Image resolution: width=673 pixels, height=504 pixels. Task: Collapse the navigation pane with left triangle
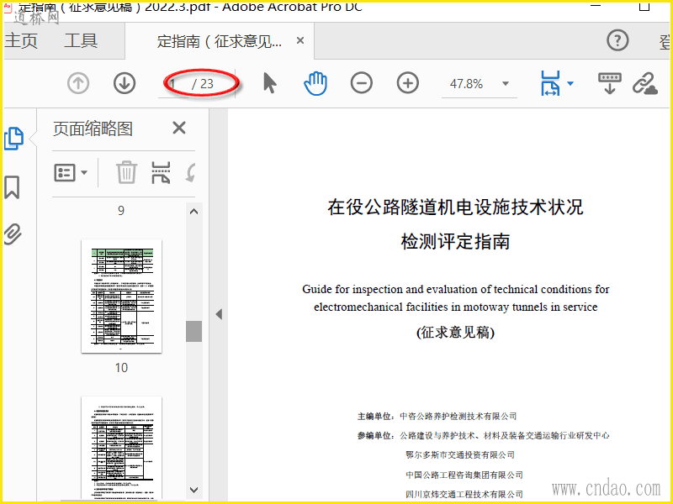pyautogui.click(x=219, y=314)
